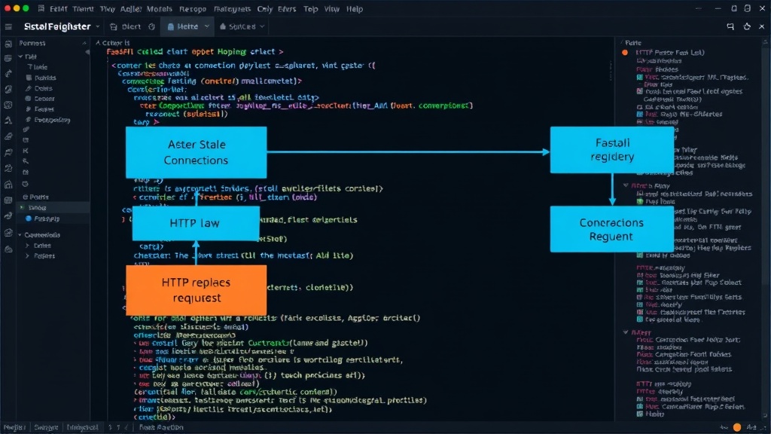Expand the dropdown chevron on the Heite tab
Image resolution: width=771 pixels, height=434 pixels.
tap(206, 26)
